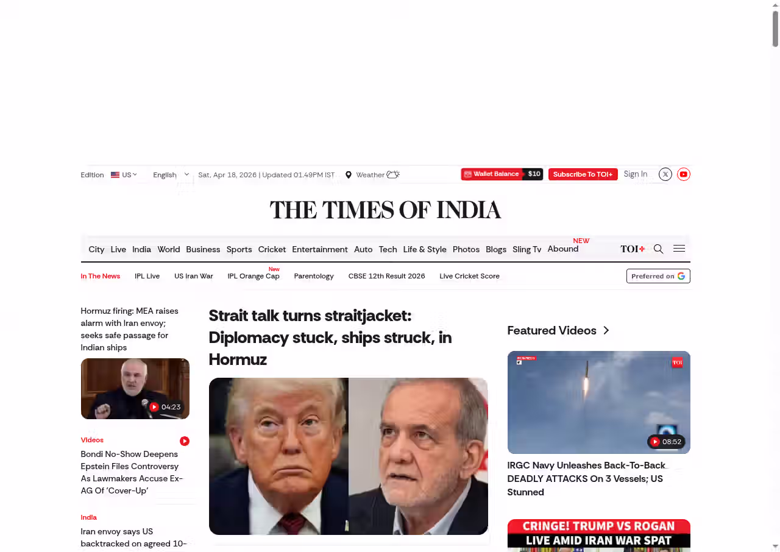Open the X (Twitter) social icon
This screenshot has height=552, width=780.
pos(665,174)
